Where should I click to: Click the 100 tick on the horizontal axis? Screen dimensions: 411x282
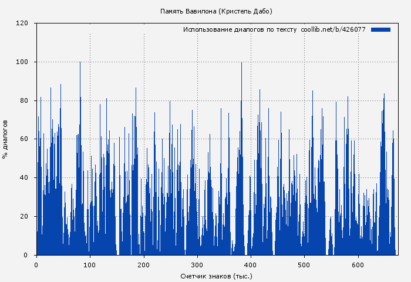click(90, 265)
